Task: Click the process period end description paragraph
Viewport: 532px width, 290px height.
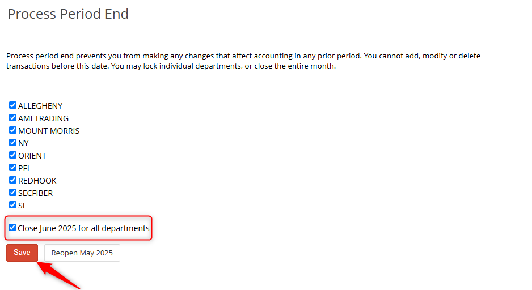Action: pyautogui.click(x=243, y=61)
